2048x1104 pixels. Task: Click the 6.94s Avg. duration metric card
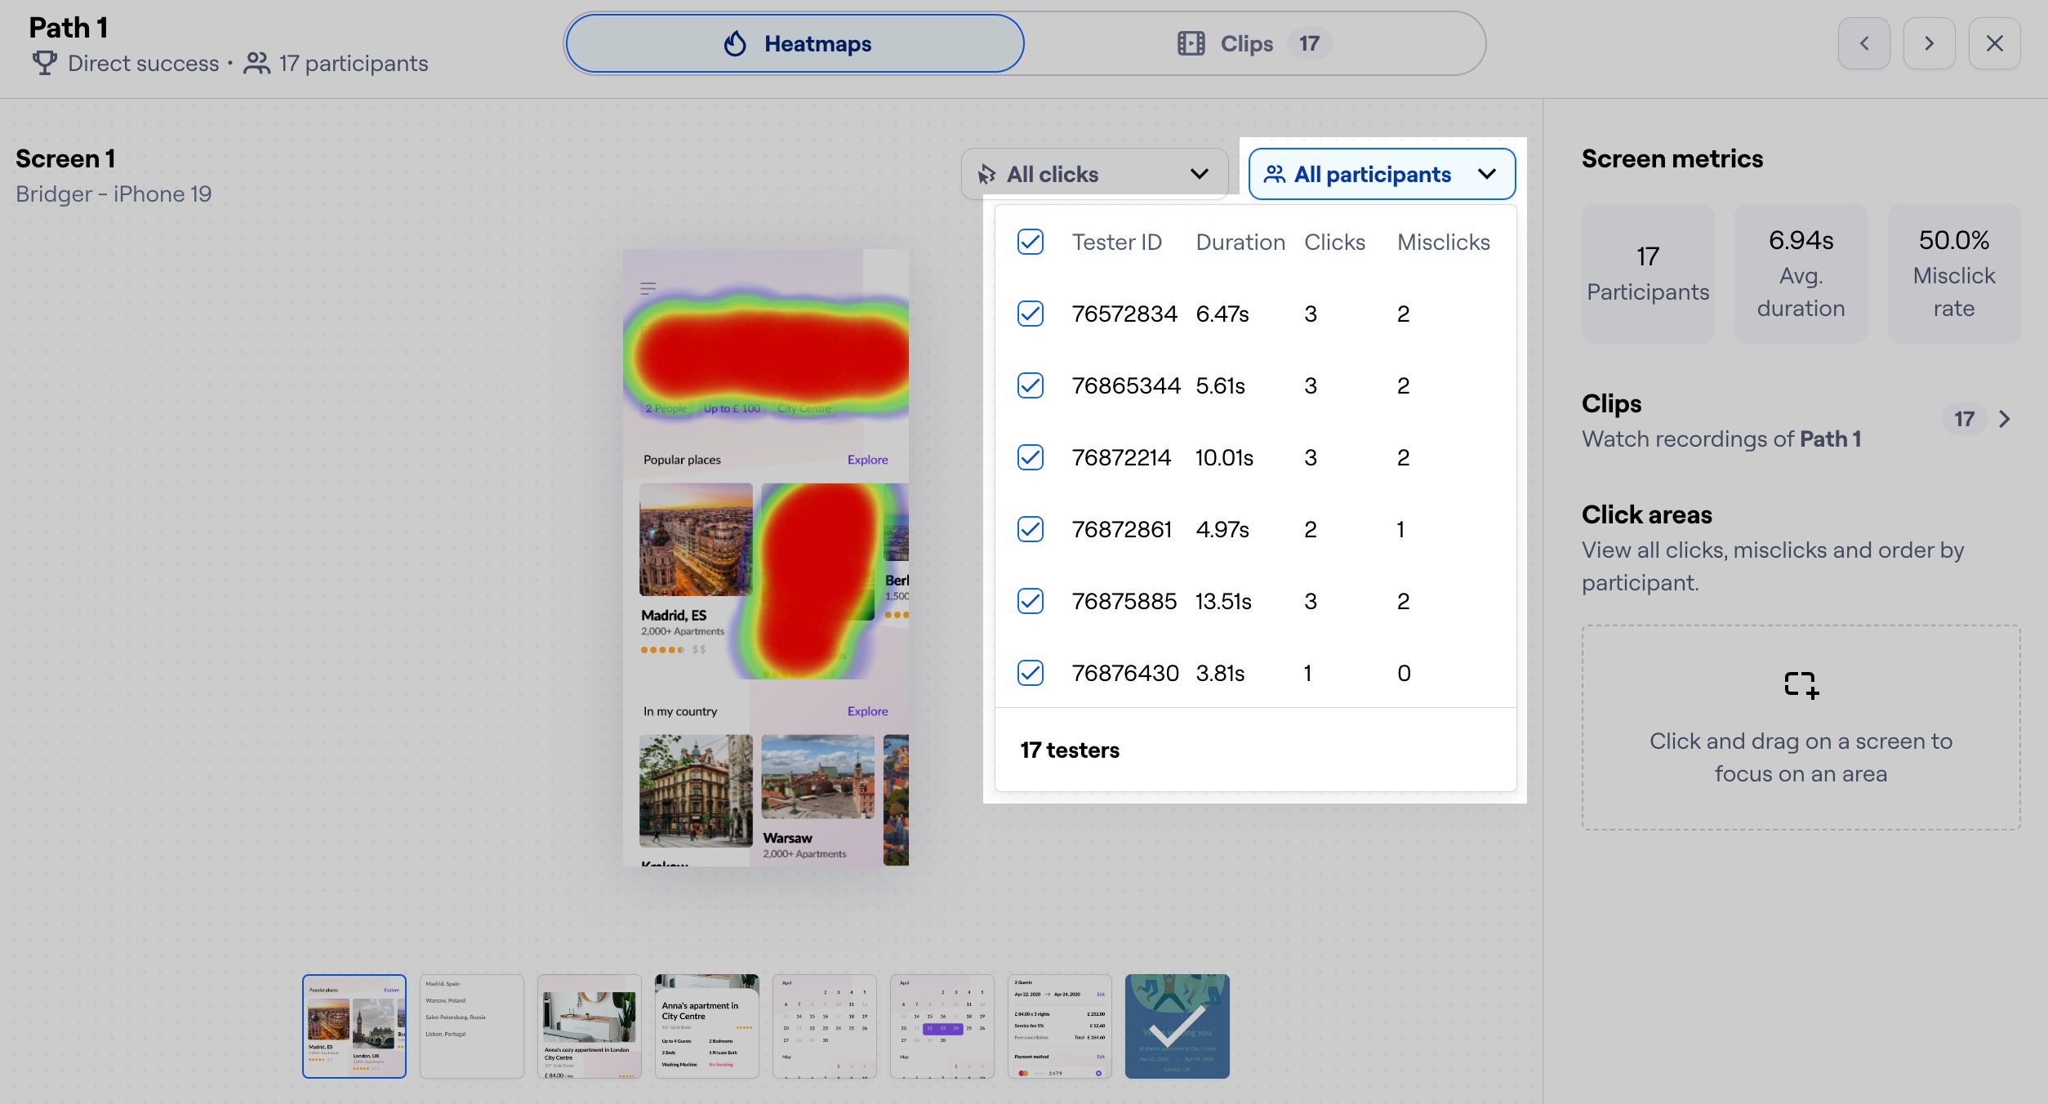[1801, 273]
